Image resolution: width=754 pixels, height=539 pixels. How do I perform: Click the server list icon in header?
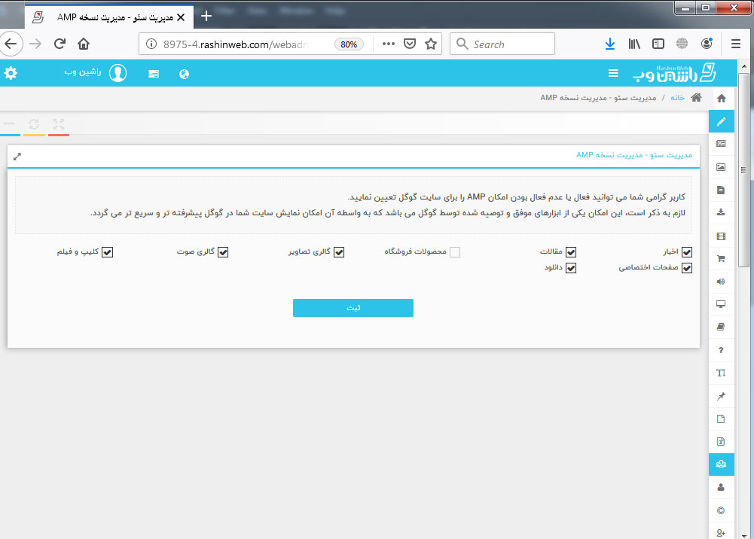pyautogui.click(x=154, y=74)
